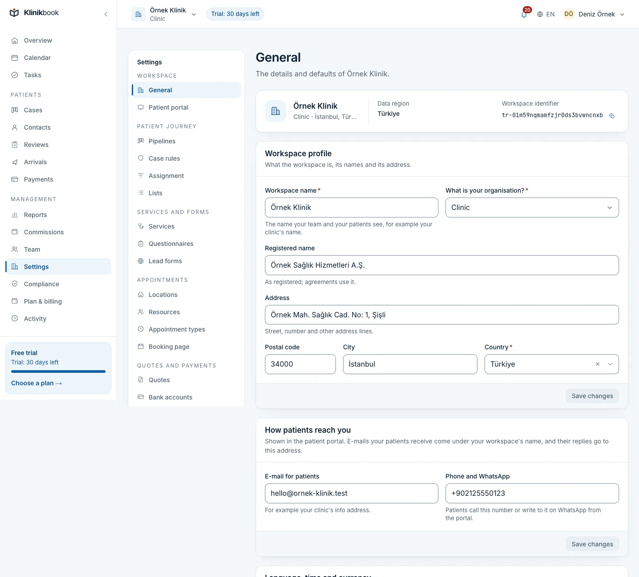Click the Cases icon in sidebar
The width and height of the screenshot is (639, 577).
point(15,110)
